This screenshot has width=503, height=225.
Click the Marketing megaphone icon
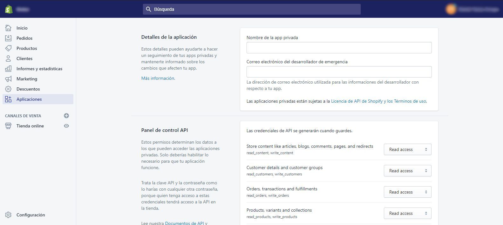coord(8,79)
